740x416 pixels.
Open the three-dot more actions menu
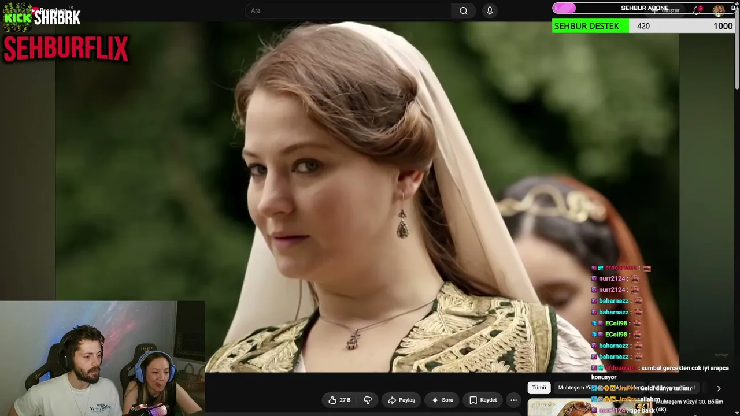click(513, 400)
